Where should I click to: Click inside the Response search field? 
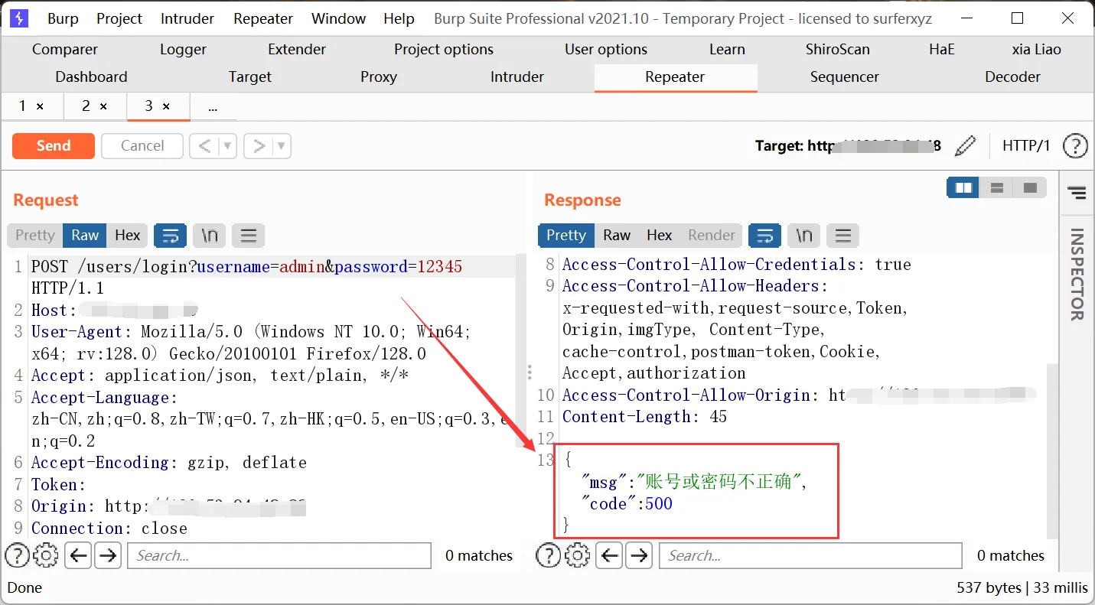[x=810, y=555]
